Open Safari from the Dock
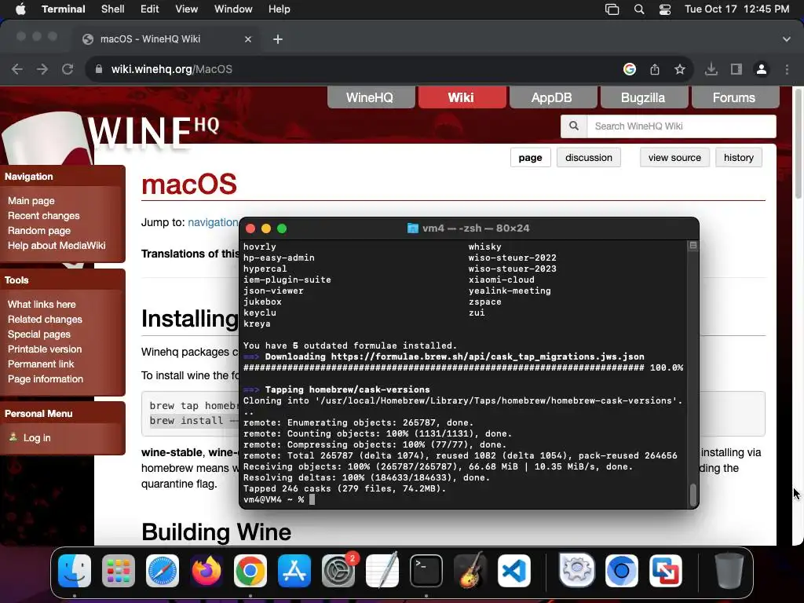Image resolution: width=804 pixels, height=603 pixels. (x=163, y=571)
